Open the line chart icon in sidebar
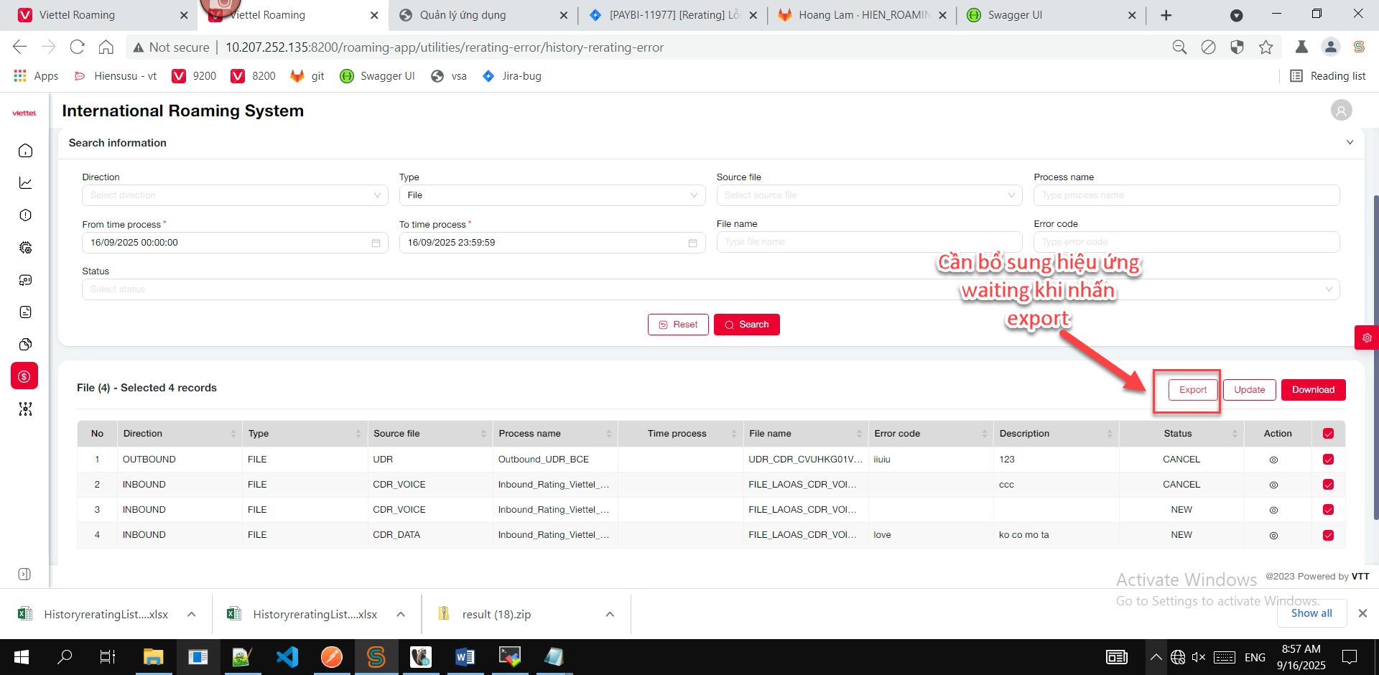 [x=25, y=183]
